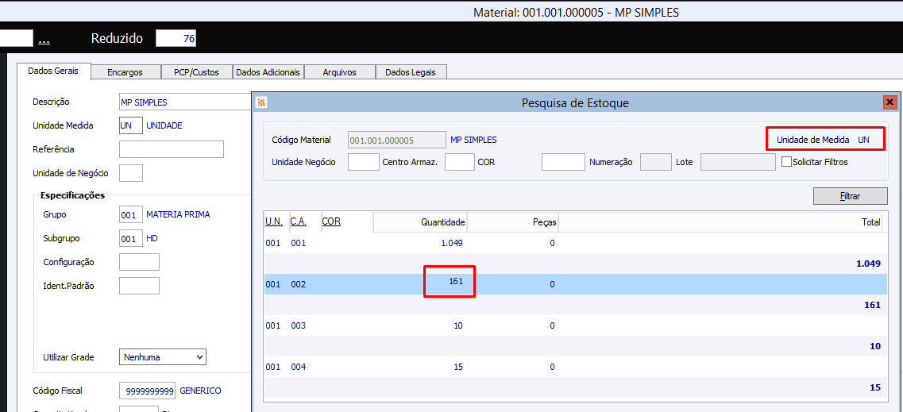Image resolution: width=903 pixels, height=412 pixels.
Task: Click the Unidade Medida field with UN
Action: pos(131,125)
